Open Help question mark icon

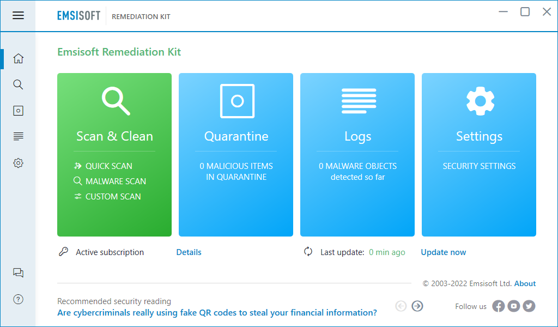(x=18, y=299)
